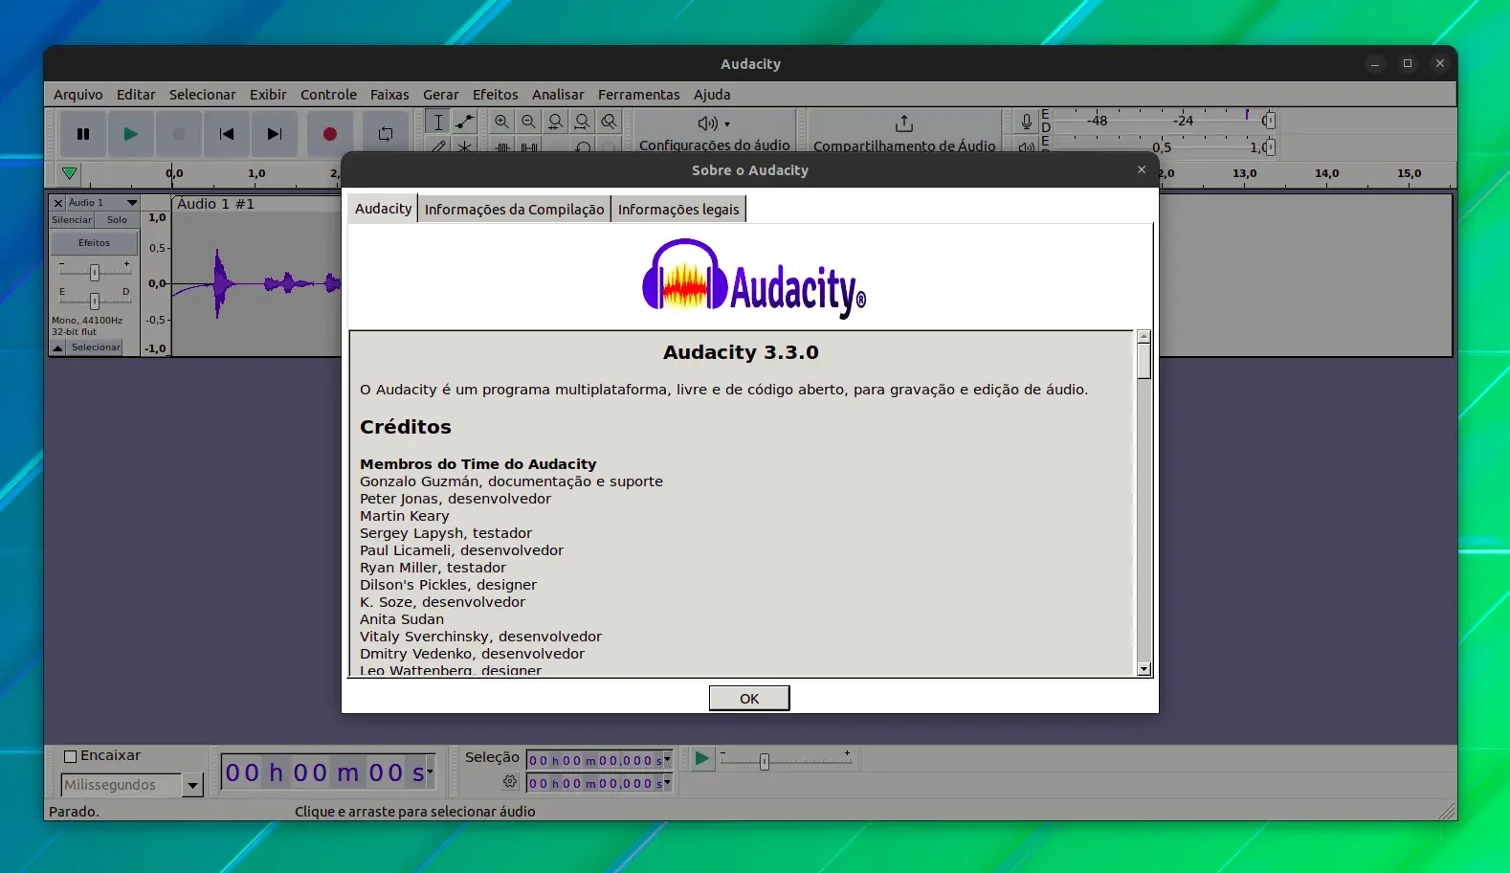The height and width of the screenshot is (873, 1510).
Task: Fit selection to width zoom icon
Action: click(555, 122)
